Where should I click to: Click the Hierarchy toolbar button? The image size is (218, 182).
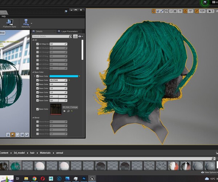point(26,24)
